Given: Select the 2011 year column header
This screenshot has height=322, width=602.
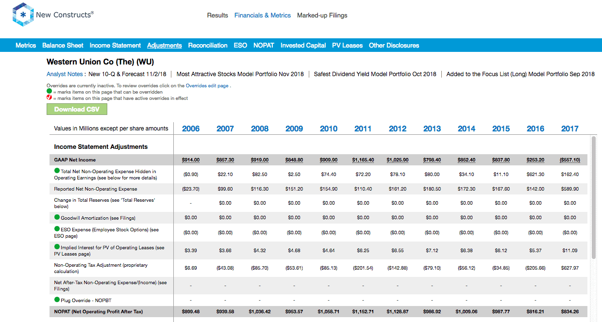Looking at the screenshot, I should pyautogui.click(x=363, y=129).
